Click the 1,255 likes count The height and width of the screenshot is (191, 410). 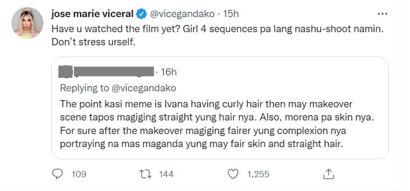coord(258,174)
